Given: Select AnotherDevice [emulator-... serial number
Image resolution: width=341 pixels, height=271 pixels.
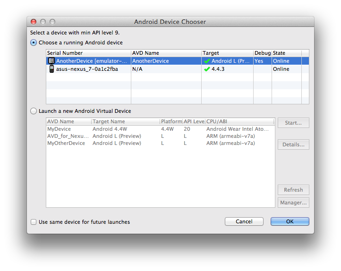Looking at the screenshot, I should (x=91, y=61).
